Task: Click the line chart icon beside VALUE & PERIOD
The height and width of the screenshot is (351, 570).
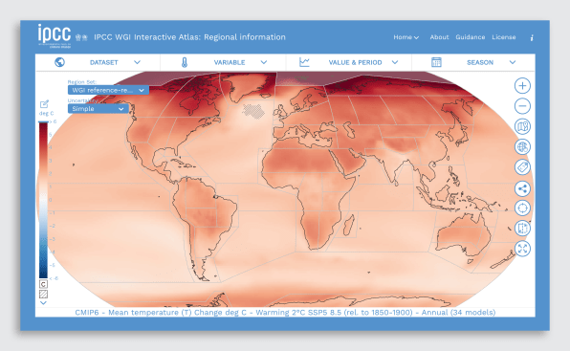Action: point(304,62)
